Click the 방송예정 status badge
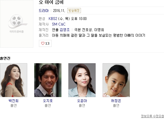This screenshot has height=127, width=164. pyautogui.click(x=74, y=11)
